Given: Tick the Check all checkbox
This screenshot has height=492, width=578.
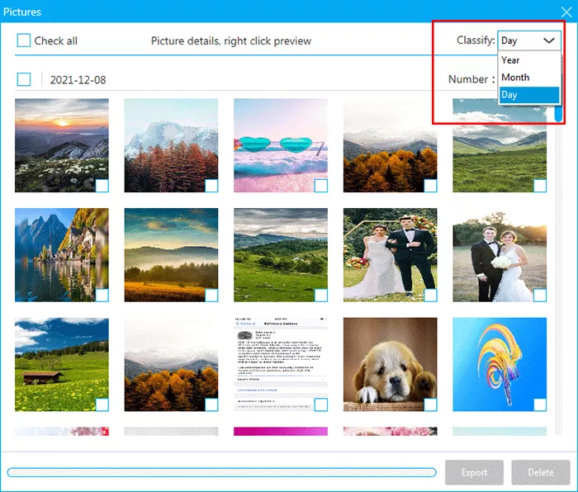Looking at the screenshot, I should [x=24, y=40].
